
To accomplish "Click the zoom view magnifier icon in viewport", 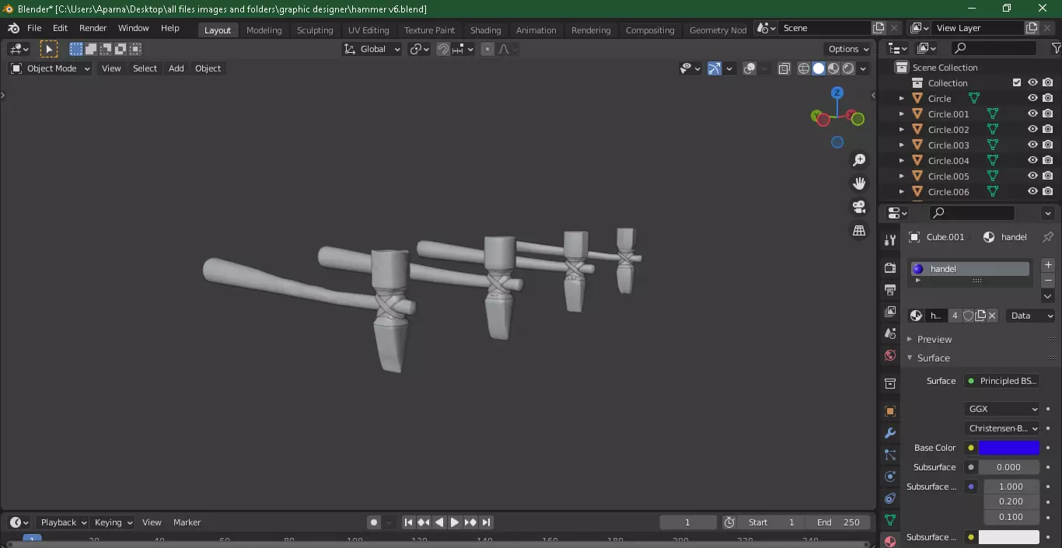I will coord(859,160).
